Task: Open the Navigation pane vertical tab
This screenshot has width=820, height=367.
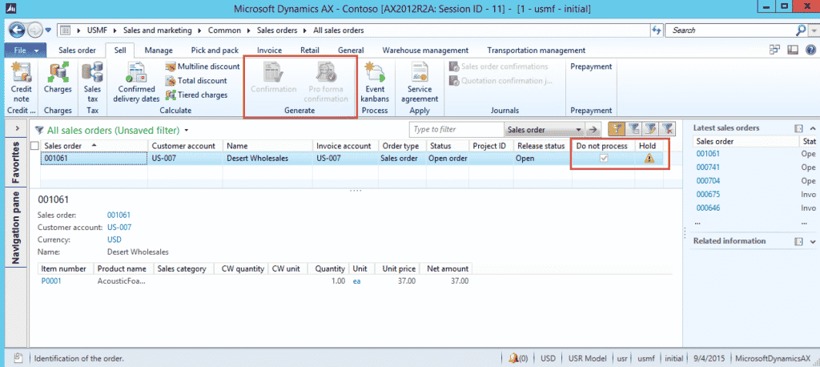Action: coord(16,229)
